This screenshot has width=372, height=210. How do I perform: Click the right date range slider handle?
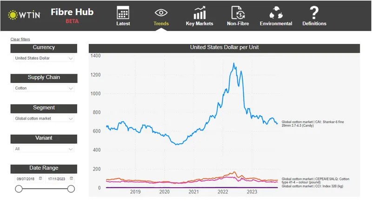pos(71,189)
